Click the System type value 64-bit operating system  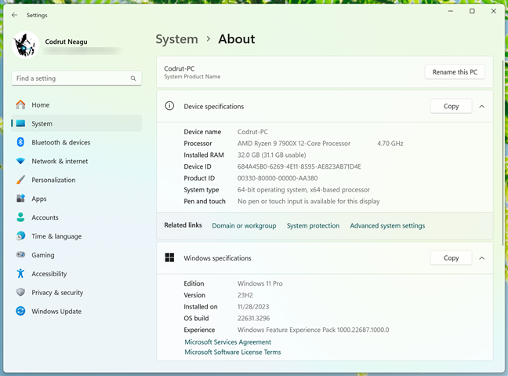pos(303,190)
